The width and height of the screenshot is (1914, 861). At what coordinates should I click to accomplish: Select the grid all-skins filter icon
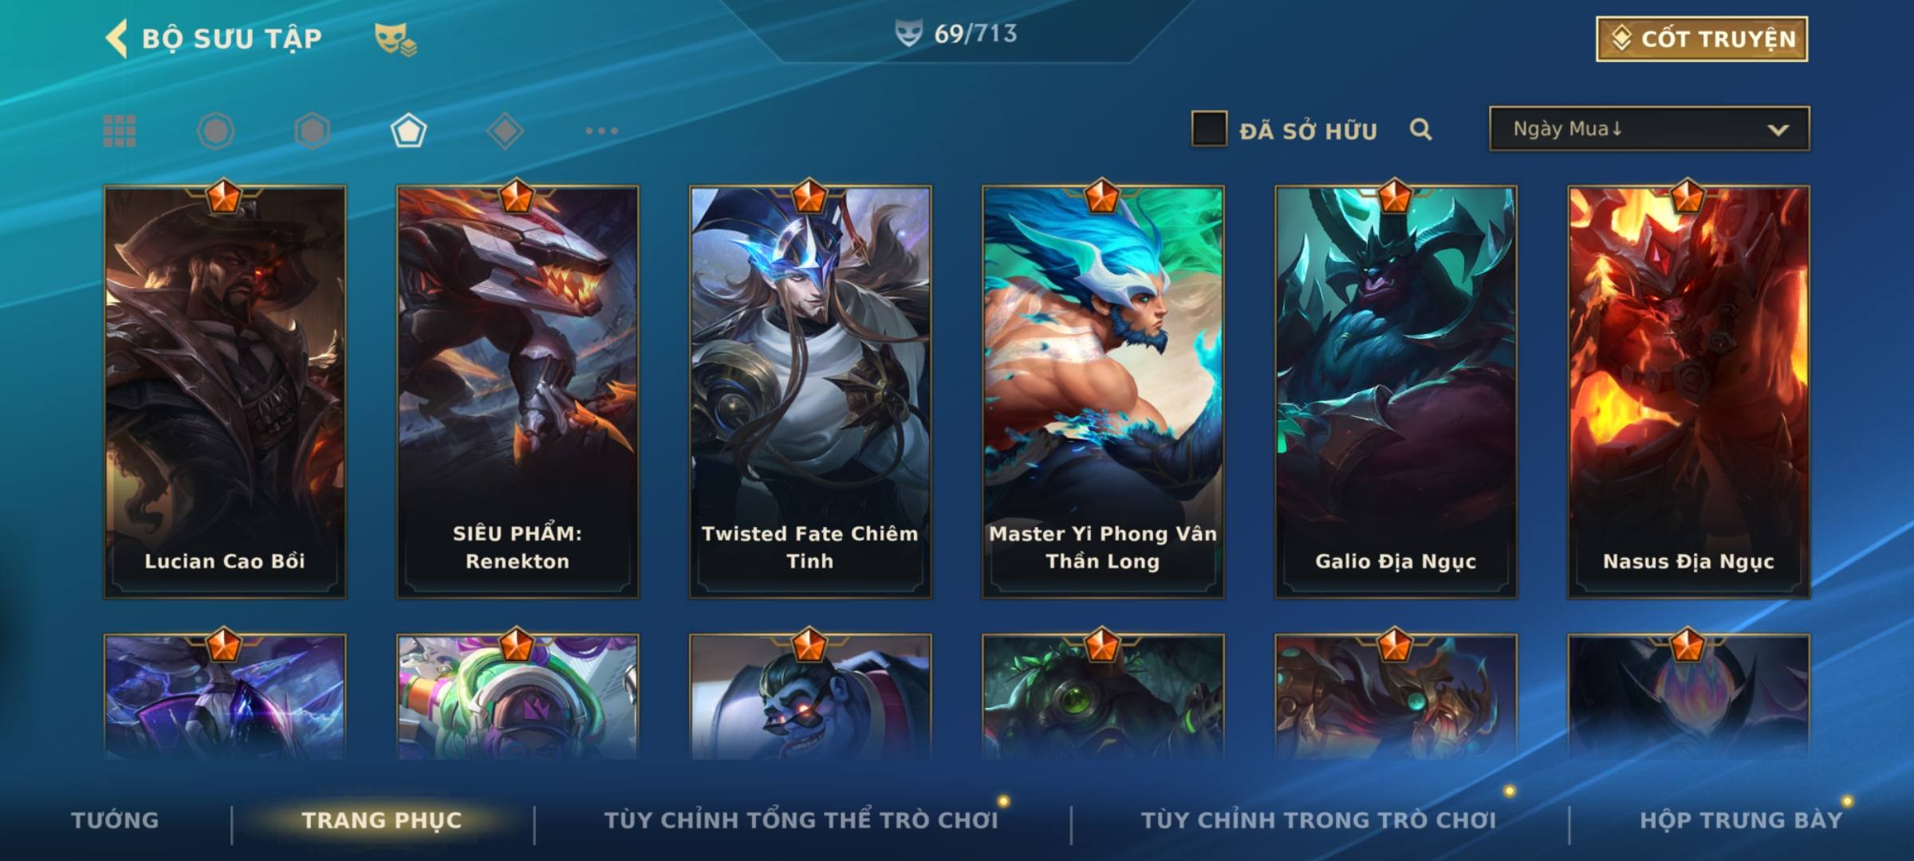click(x=120, y=131)
